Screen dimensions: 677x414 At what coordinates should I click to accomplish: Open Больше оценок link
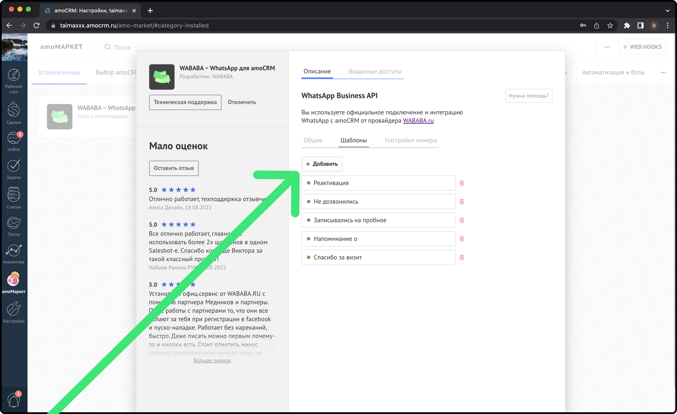coord(212,361)
